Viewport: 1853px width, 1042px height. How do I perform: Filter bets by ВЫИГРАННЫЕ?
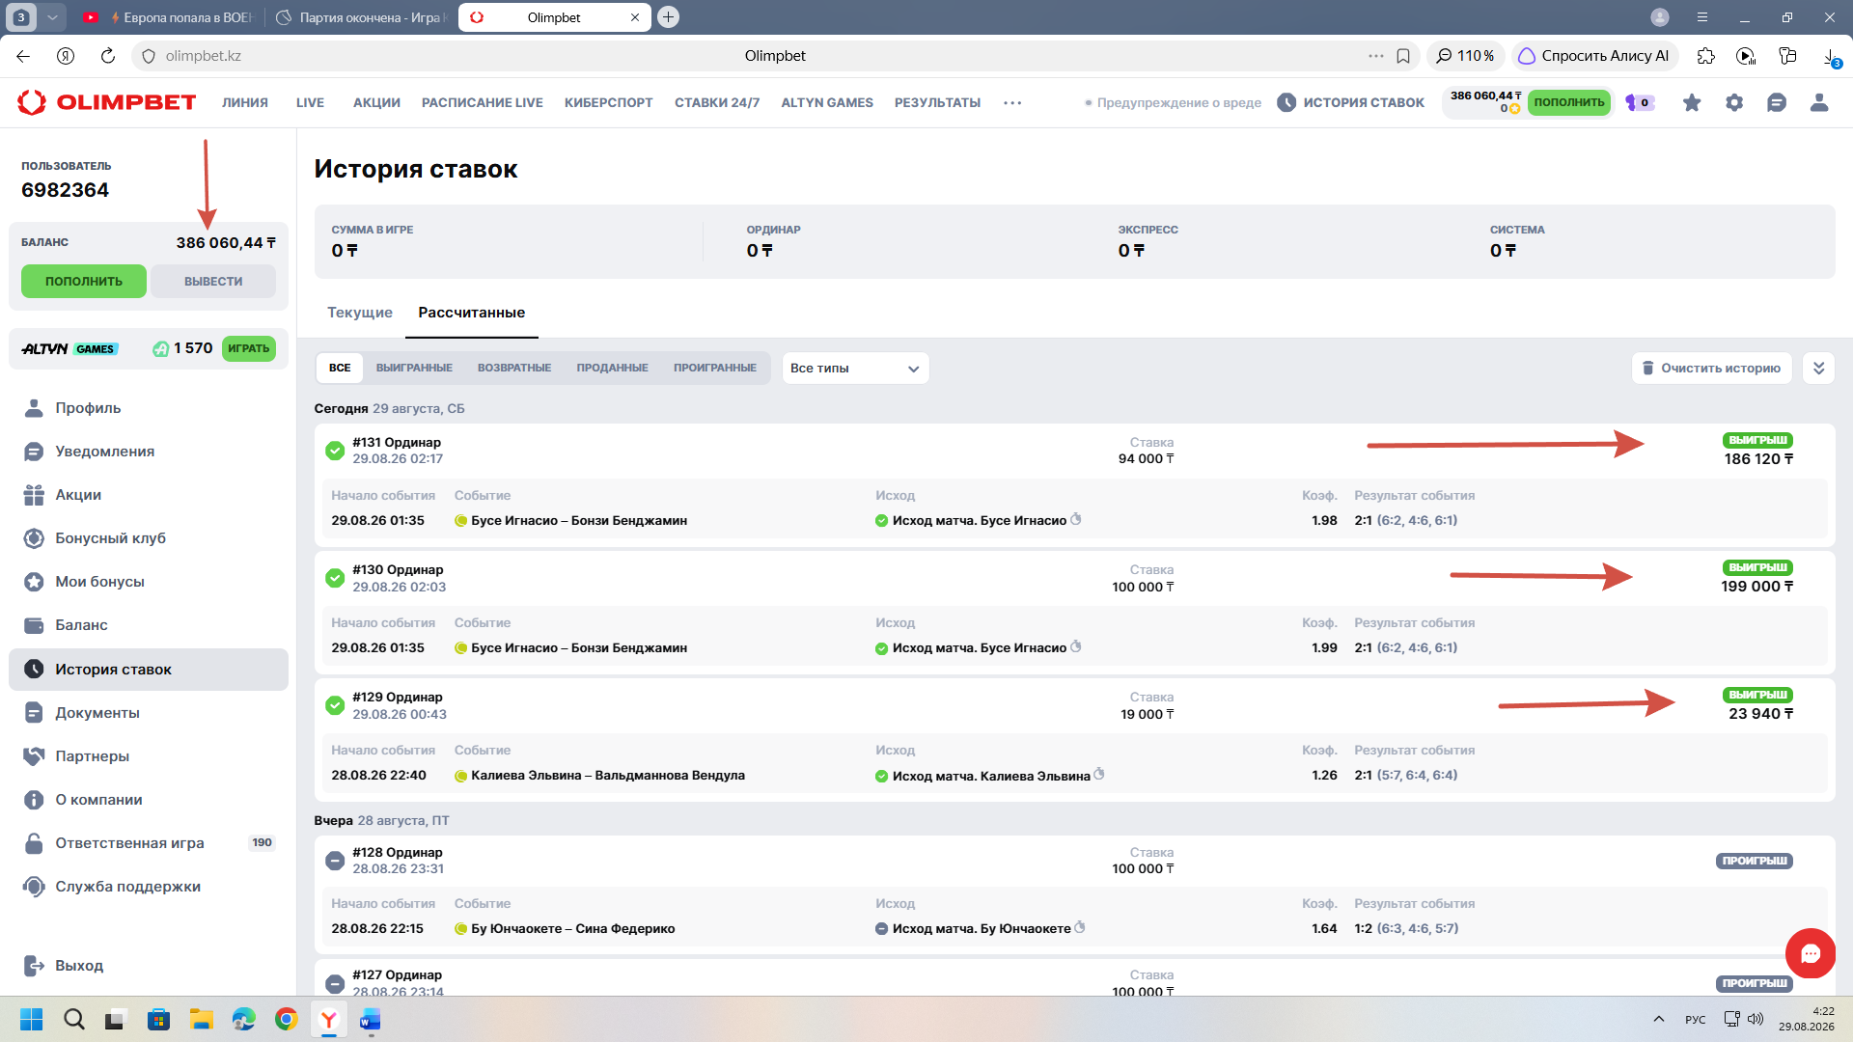[414, 368]
